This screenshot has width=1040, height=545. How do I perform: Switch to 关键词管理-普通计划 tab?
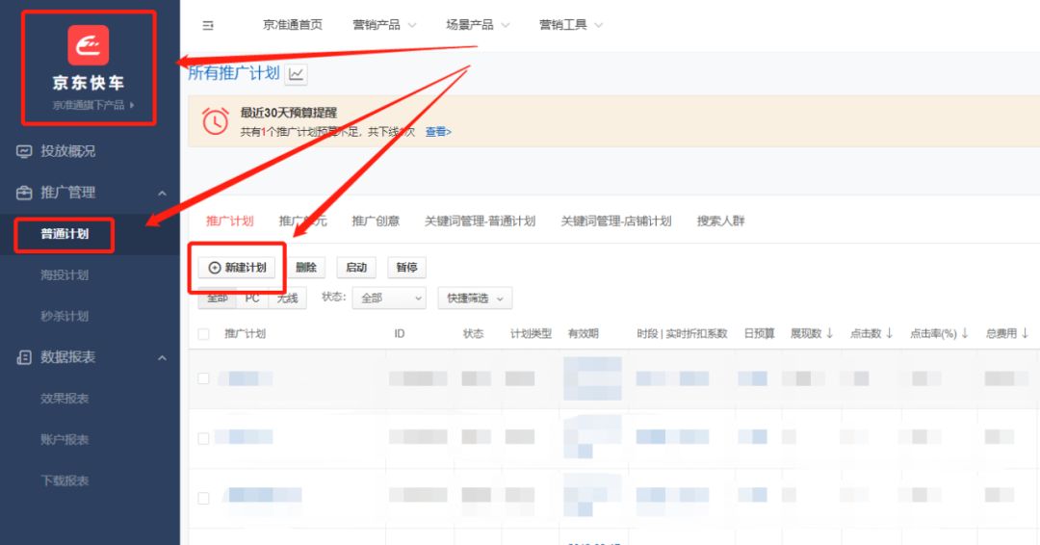(481, 221)
